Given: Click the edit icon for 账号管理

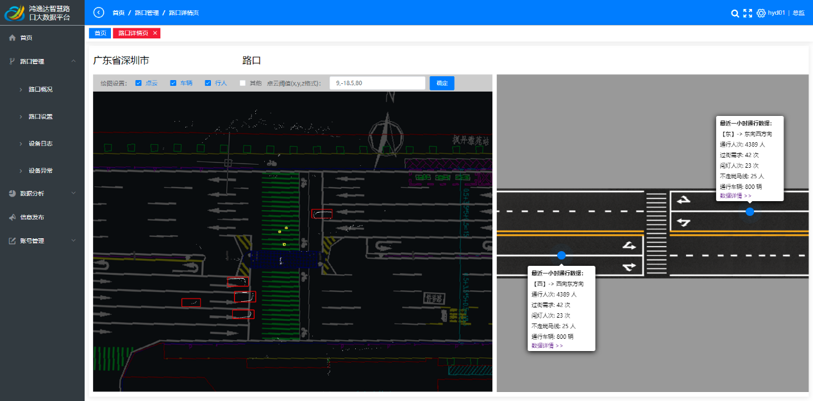Looking at the screenshot, I should tap(12, 241).
